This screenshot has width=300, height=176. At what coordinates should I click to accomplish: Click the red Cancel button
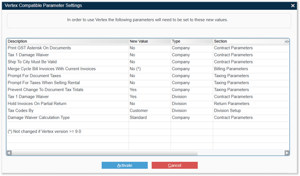tap(175, 165)
